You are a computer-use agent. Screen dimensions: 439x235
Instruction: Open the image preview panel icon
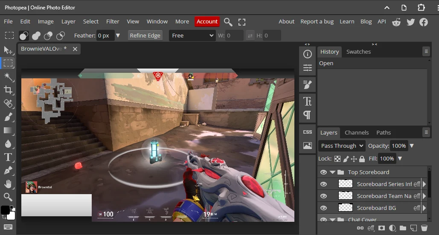[x=308, y=146]
